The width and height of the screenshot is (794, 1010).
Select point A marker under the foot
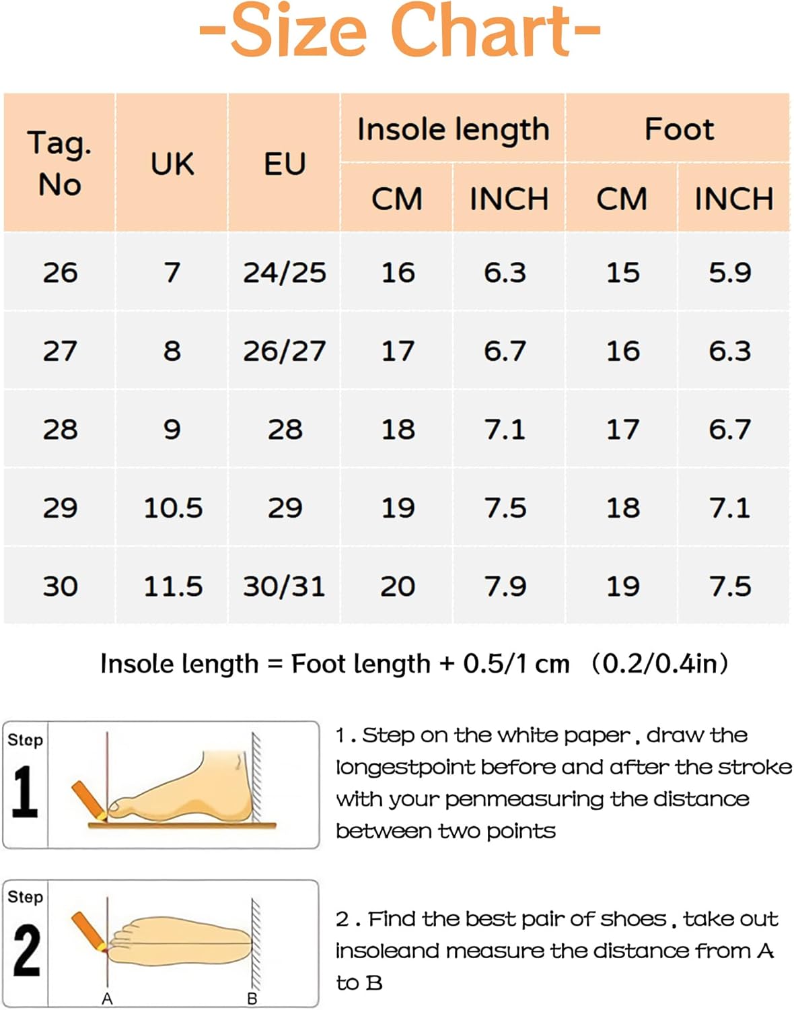pyautogui.click(x=107, y=999)
